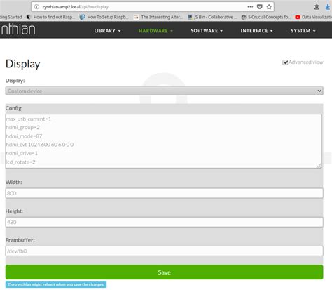
Task: Click the Frambuffer input field
Action: pyautogui.click(x=165, y=251)
